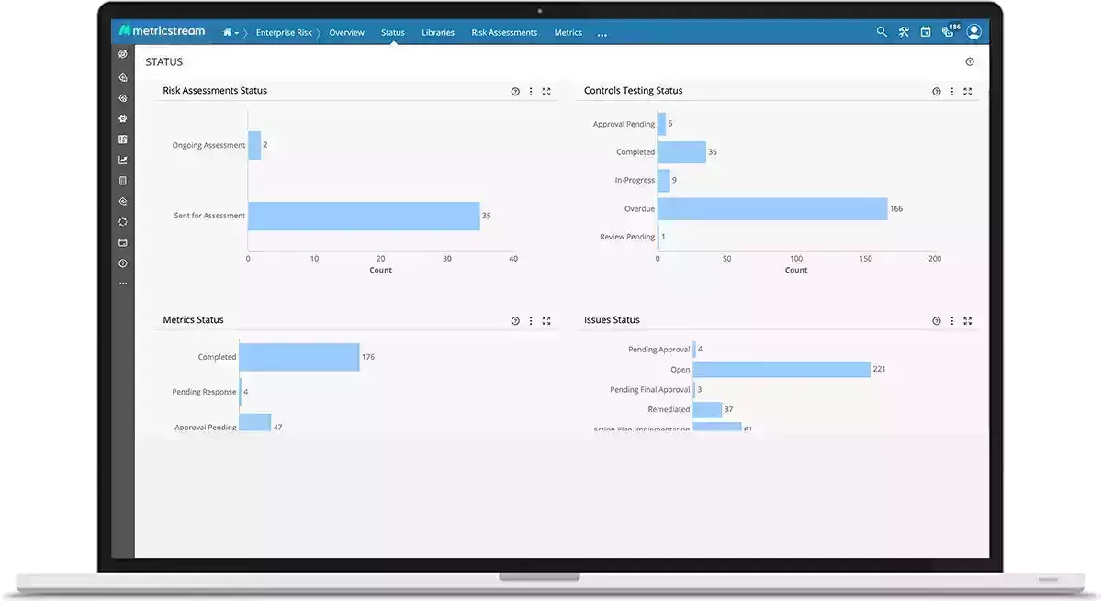Go to the home icon in breadcrumb
1102x601 pixels.
tap(227, 32)
